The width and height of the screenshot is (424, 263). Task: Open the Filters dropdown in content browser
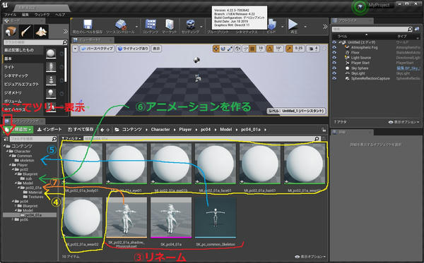[71, 138]
